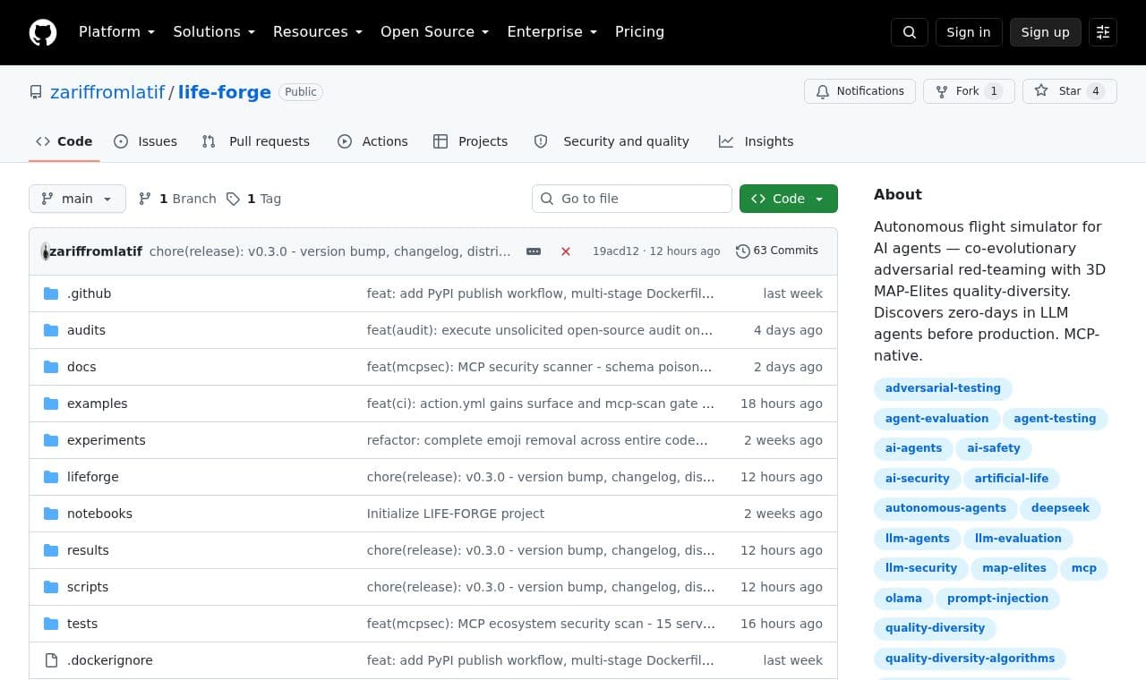Screen dimensions: 1146x680
Task: Open the map-elites topic tag
Action: pyautogui.click(x=1014, y=568)
